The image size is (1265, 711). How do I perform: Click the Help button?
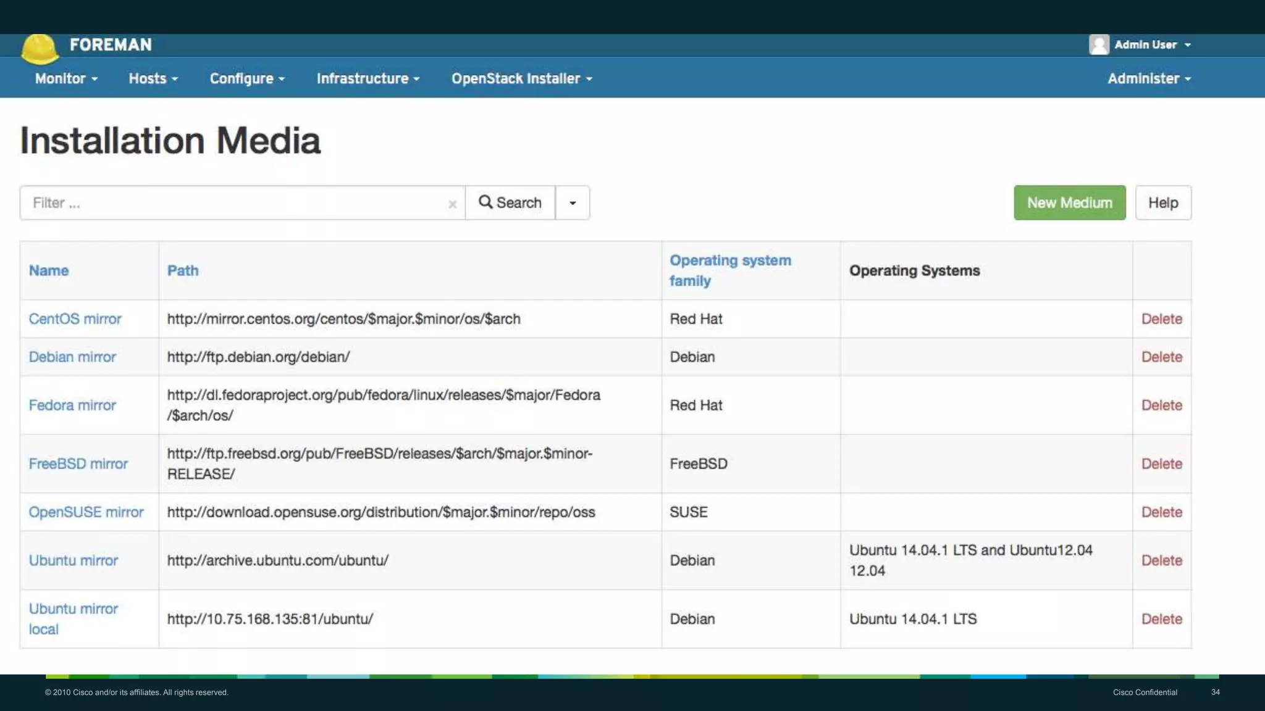pos(1162,202)
